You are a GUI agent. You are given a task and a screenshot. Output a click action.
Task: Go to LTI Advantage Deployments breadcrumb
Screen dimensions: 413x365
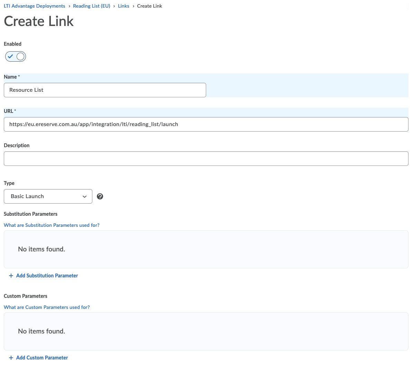34,6
